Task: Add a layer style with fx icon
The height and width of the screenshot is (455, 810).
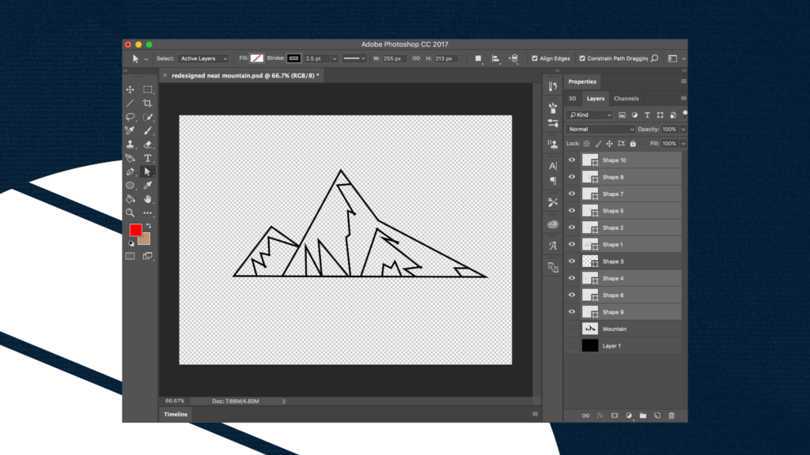Action: tap(600, 416)
